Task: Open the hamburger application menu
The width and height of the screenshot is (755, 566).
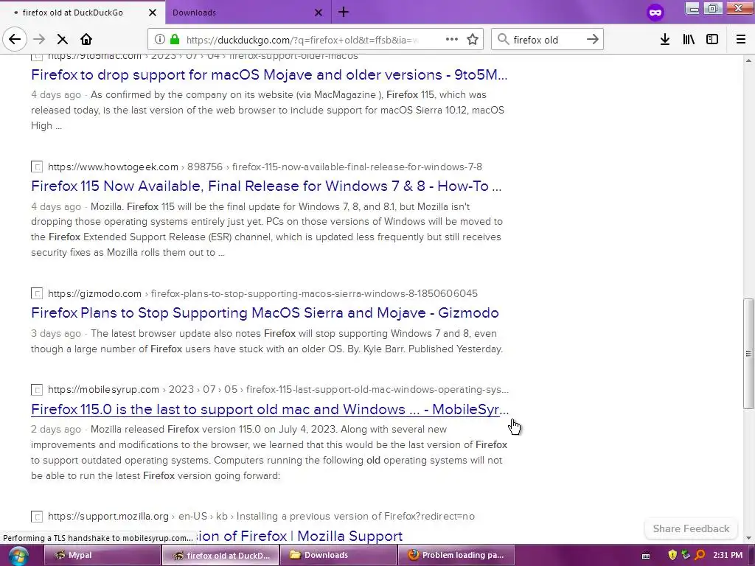Action: [741, 40]
